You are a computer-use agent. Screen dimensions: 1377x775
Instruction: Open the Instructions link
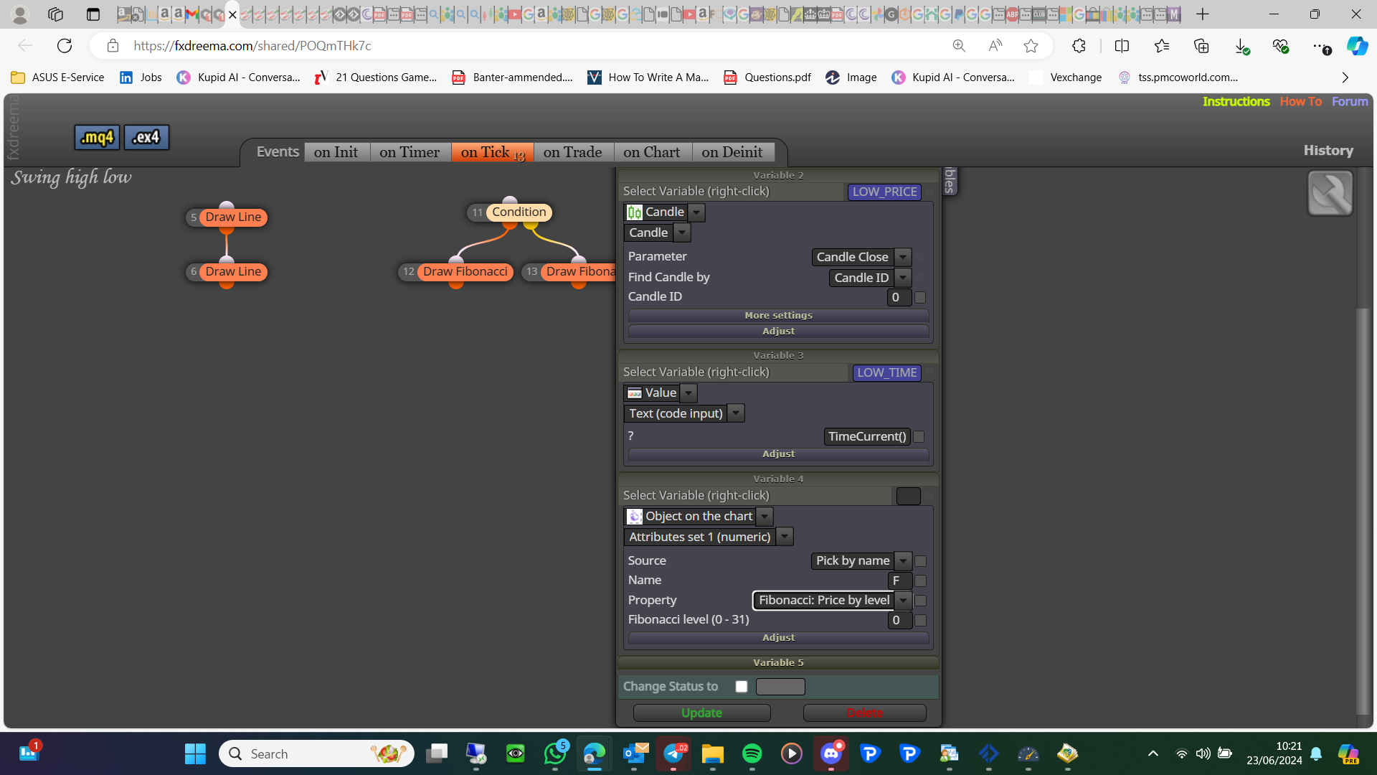[1236, 102]
